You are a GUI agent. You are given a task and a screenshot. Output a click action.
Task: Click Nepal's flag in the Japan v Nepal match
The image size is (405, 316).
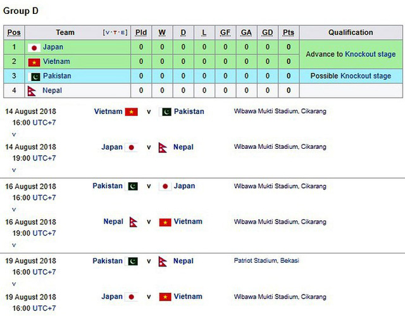[x=163, y=148]
